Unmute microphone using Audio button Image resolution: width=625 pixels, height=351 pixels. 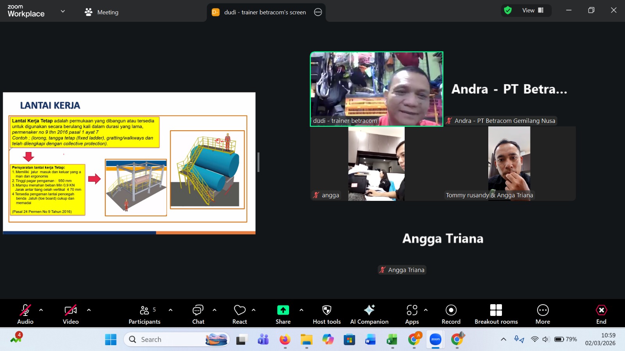(25, 314)
